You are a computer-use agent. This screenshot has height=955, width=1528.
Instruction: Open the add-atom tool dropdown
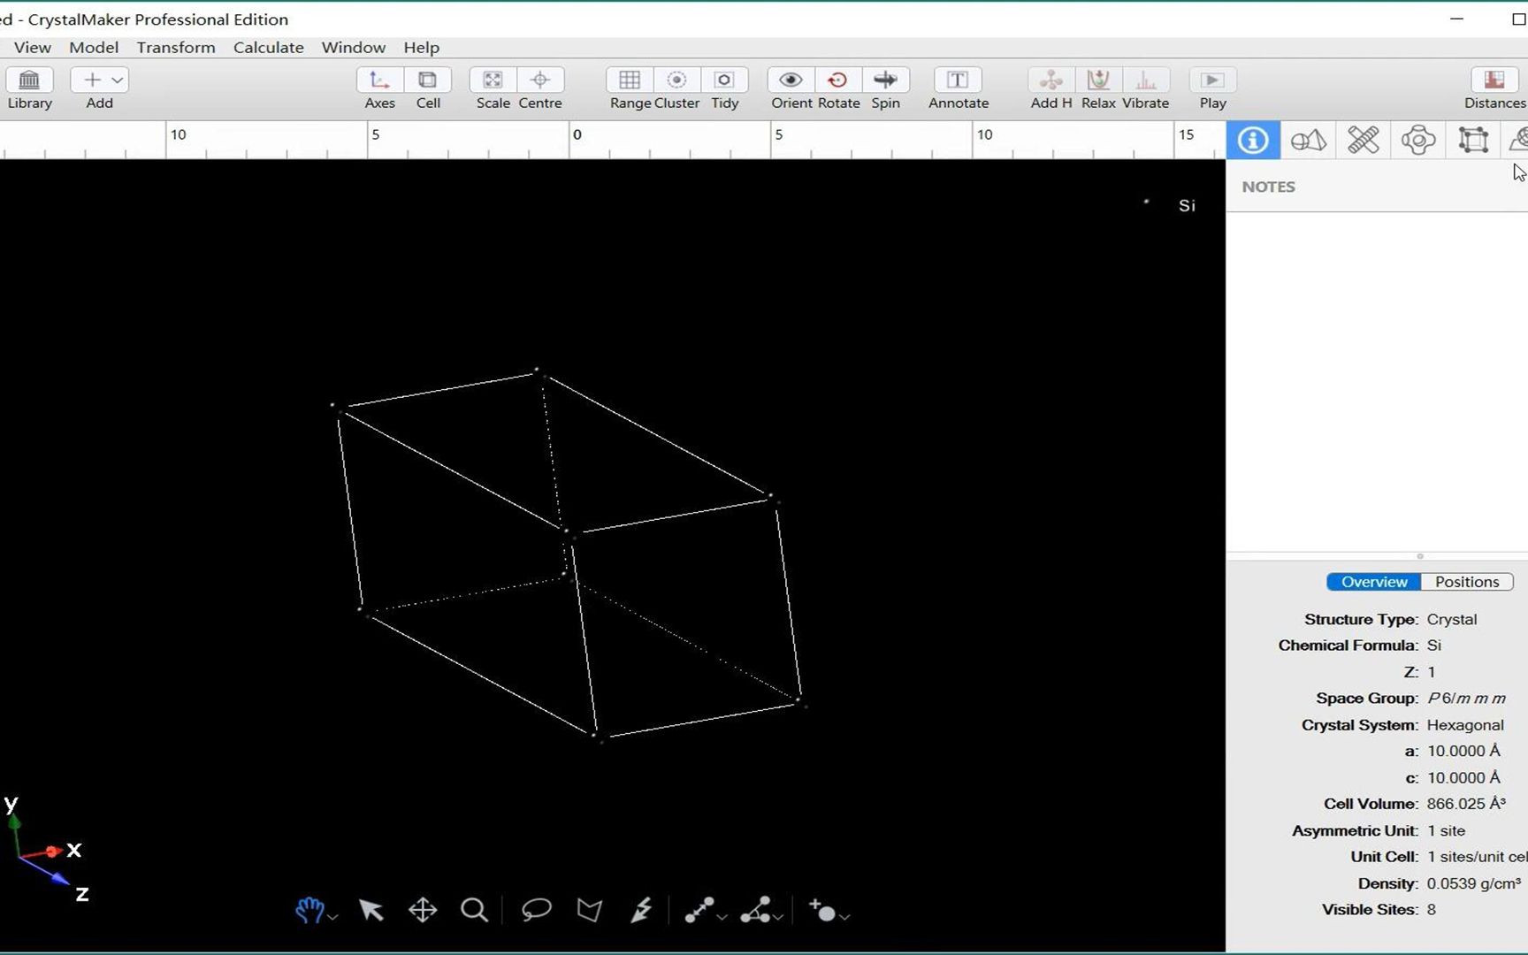click(x=843, y=915)
